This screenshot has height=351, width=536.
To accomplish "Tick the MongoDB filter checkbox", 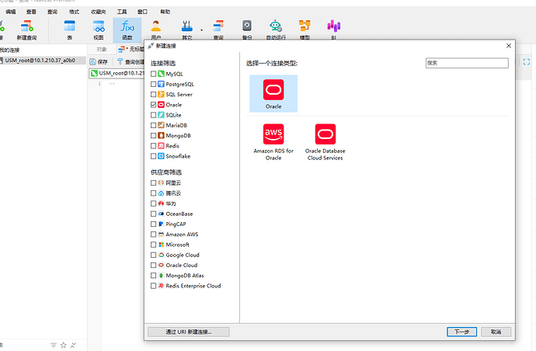I will pyautogui.click(x=153, y=135).
